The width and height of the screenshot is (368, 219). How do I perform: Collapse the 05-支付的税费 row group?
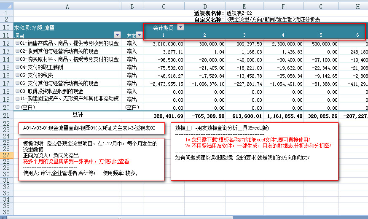[x=17, y=75]
